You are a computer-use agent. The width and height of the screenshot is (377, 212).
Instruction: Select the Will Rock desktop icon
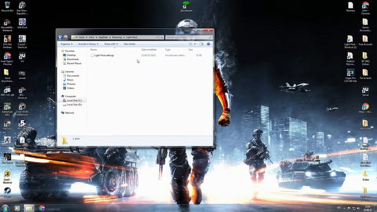click(22, 24)
